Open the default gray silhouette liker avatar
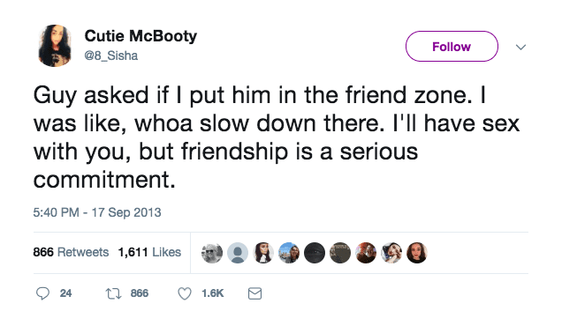The image size is (562, 326). point(238,253)
